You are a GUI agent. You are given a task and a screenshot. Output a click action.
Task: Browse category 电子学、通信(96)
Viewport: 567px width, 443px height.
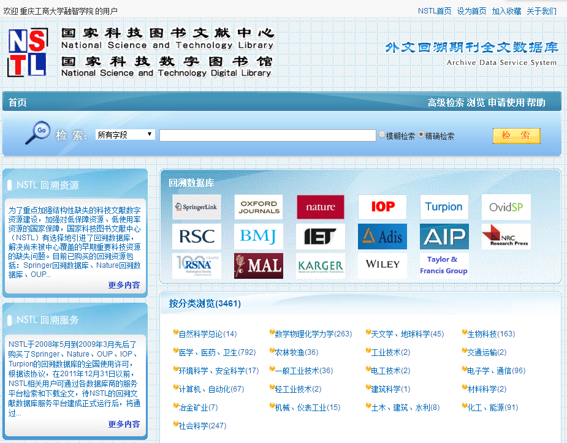496,371
